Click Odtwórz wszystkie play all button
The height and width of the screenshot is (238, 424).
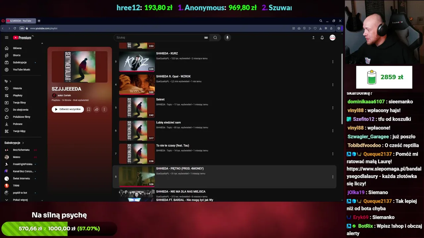coord(68,109)
